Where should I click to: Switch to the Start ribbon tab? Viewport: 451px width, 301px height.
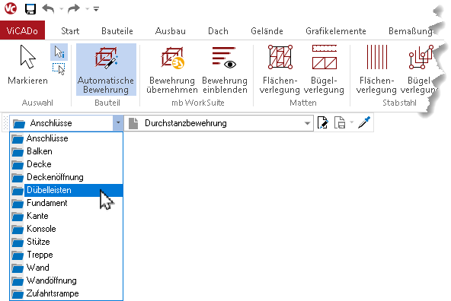tap(70, 30)
